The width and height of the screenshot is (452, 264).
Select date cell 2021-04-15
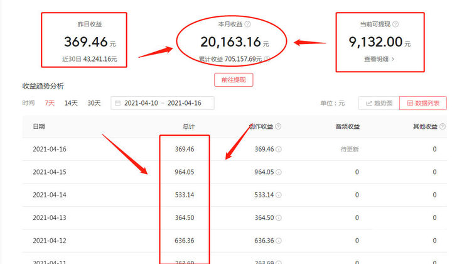[x=50, y=172]
